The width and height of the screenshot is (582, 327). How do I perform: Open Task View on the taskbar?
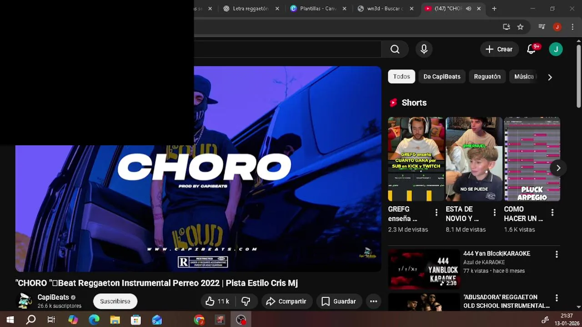(51, 320)
